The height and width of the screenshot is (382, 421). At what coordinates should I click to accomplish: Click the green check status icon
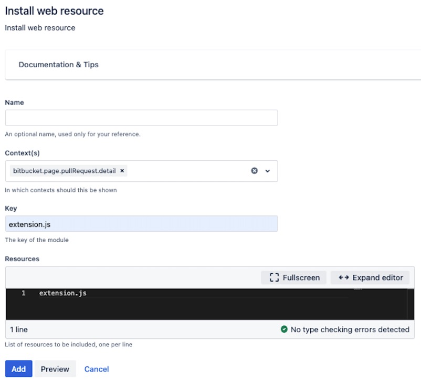coord(284,329)
